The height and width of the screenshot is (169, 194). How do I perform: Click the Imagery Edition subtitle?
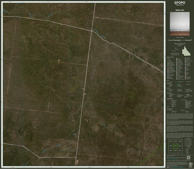click(180, 5)
